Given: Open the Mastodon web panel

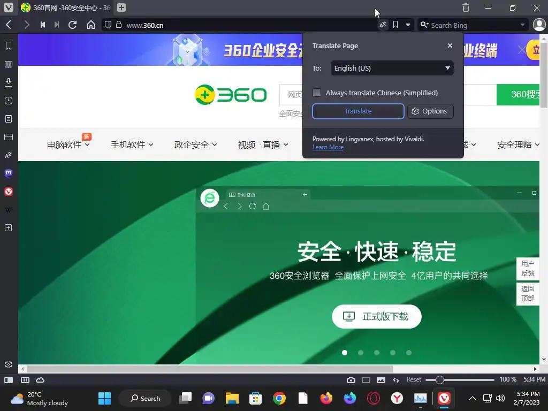Looking at the screenshot, I should pyautogui.click(x=9, y=173).
